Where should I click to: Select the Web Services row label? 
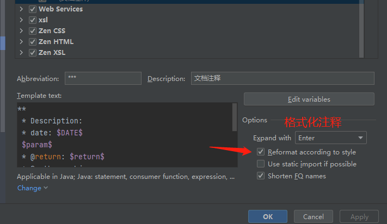pos(61,9)
